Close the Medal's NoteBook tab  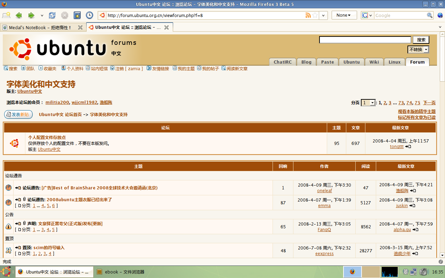coord(80,27)
